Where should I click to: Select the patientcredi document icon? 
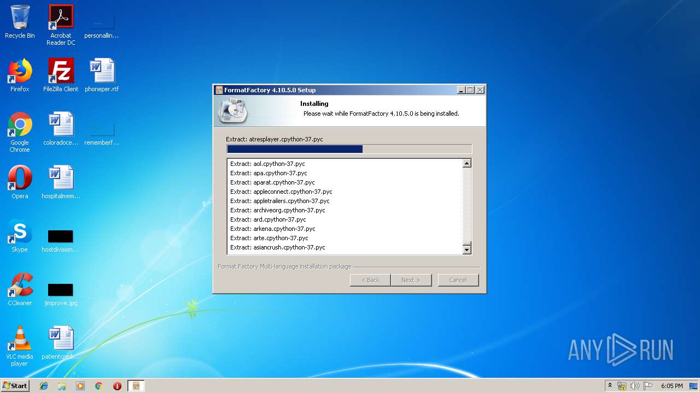point(61,343)
